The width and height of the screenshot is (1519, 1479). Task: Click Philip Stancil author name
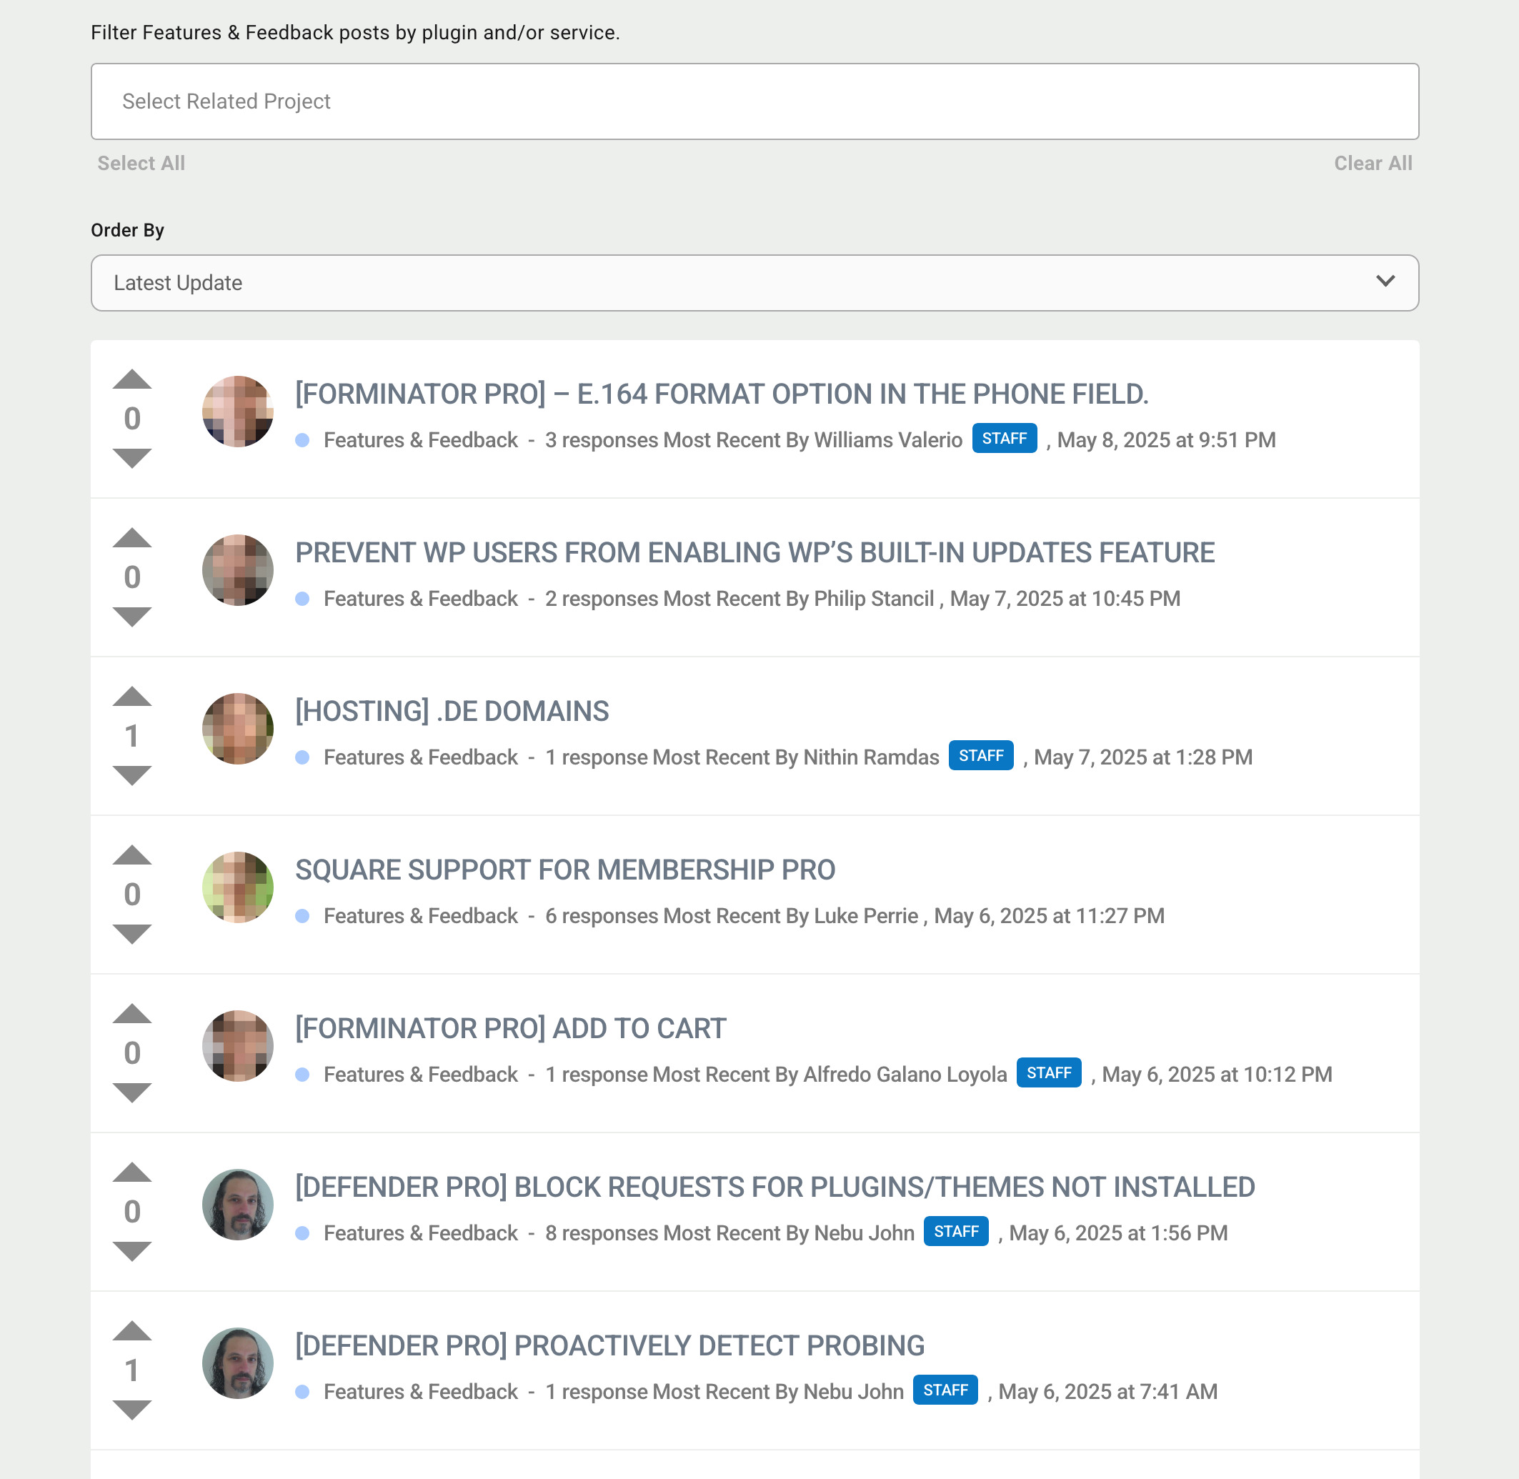point(874,599)
